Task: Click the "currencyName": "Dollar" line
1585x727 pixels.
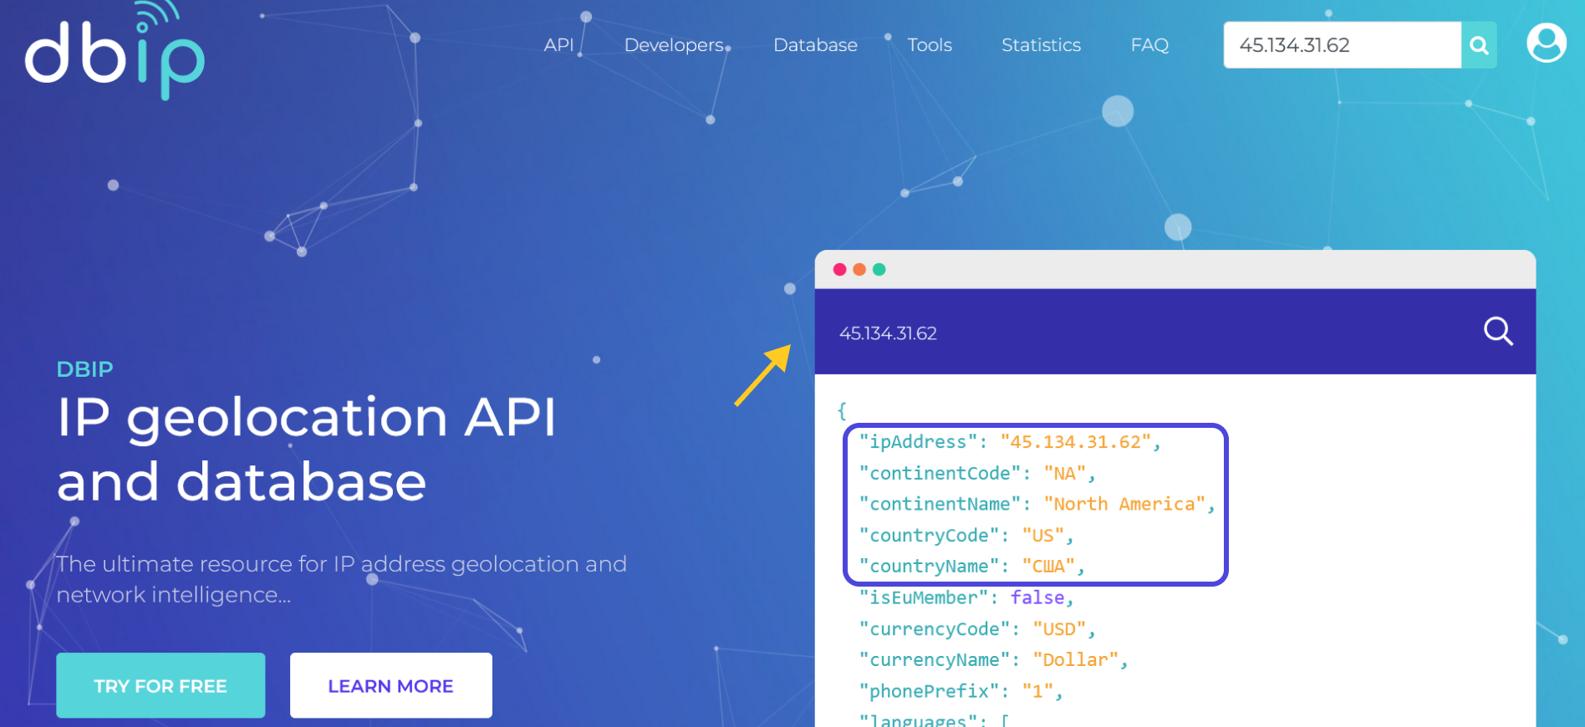Action: click(994, 660)
